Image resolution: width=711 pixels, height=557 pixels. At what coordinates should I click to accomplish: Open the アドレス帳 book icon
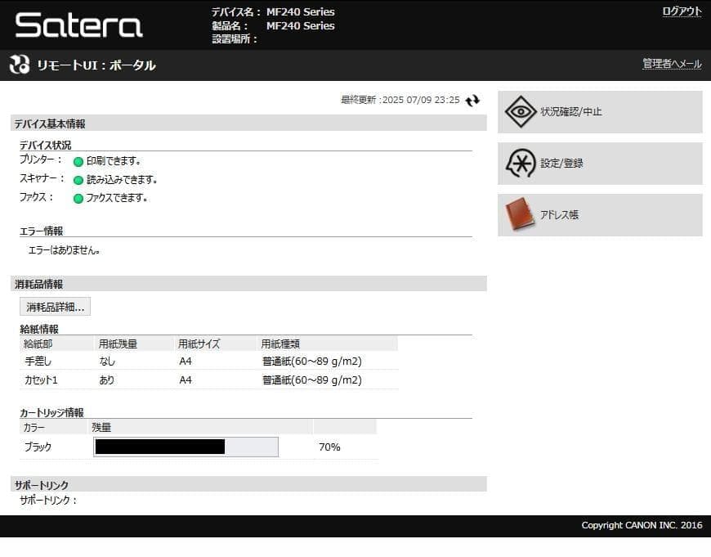pos(520,215)
